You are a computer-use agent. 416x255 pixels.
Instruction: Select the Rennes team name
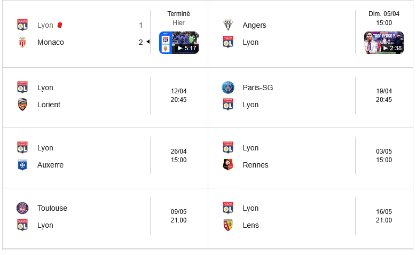[255, 165]
